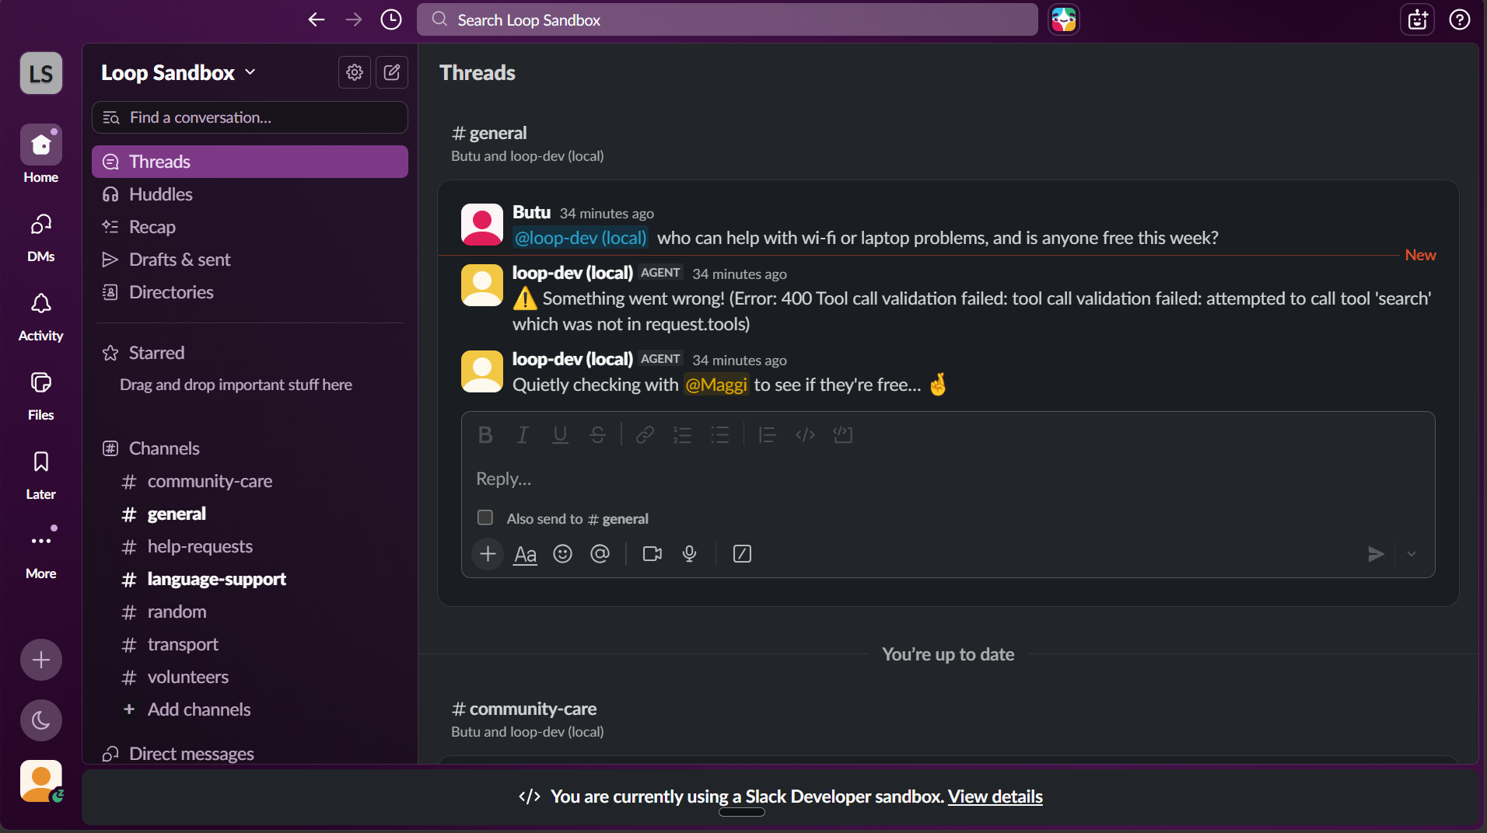The width and height of the screenshot is (1487, 833).
Task: Open the #volunteers channel
Action: tap(250, 677)
